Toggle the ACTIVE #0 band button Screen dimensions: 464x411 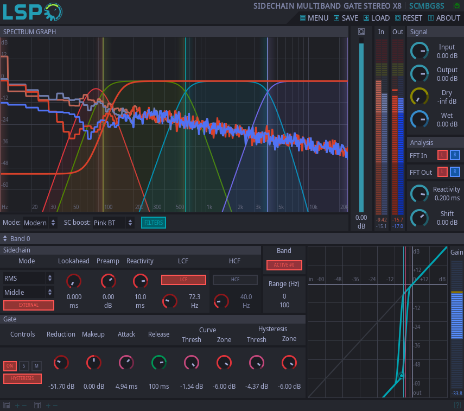[284, 265]
